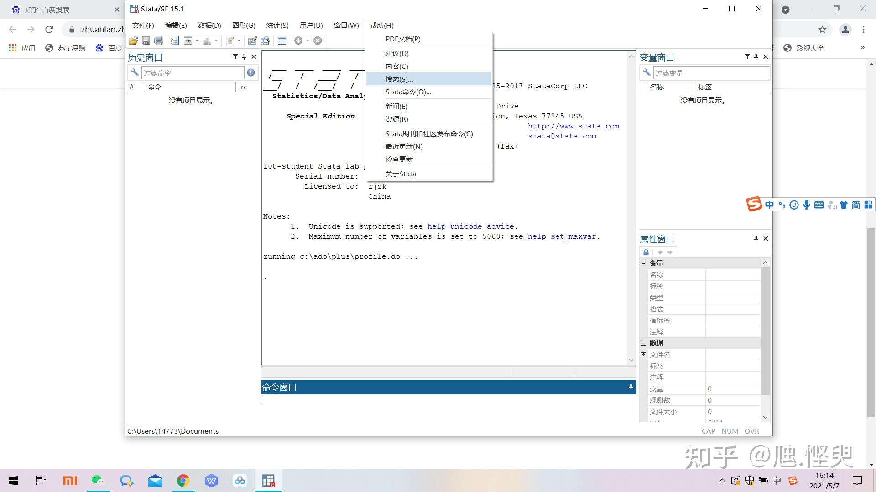Open the Log notebook icon
Viewport: 876px width, 492px height.
[175, 41]
